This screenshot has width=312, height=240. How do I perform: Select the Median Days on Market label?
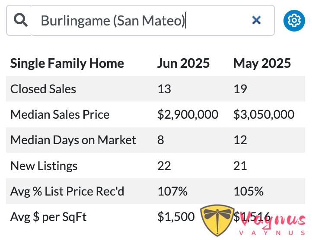tap(73, 140)
